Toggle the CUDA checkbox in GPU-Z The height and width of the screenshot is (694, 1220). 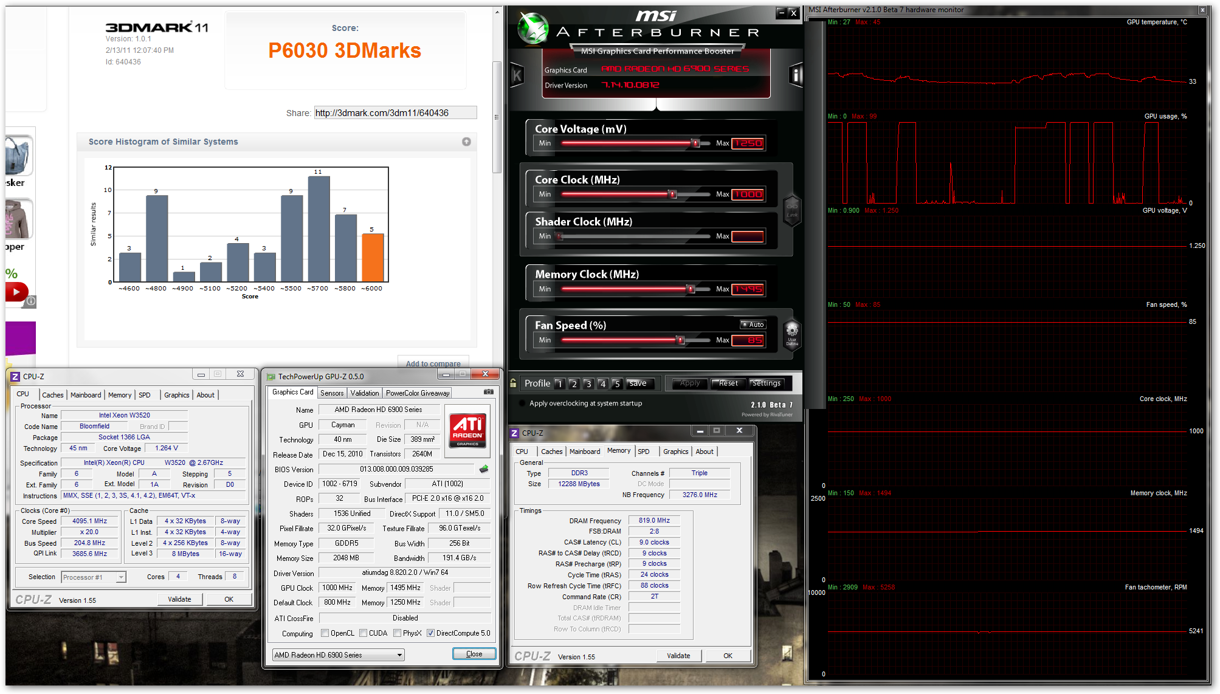click(x=363, y=633)
